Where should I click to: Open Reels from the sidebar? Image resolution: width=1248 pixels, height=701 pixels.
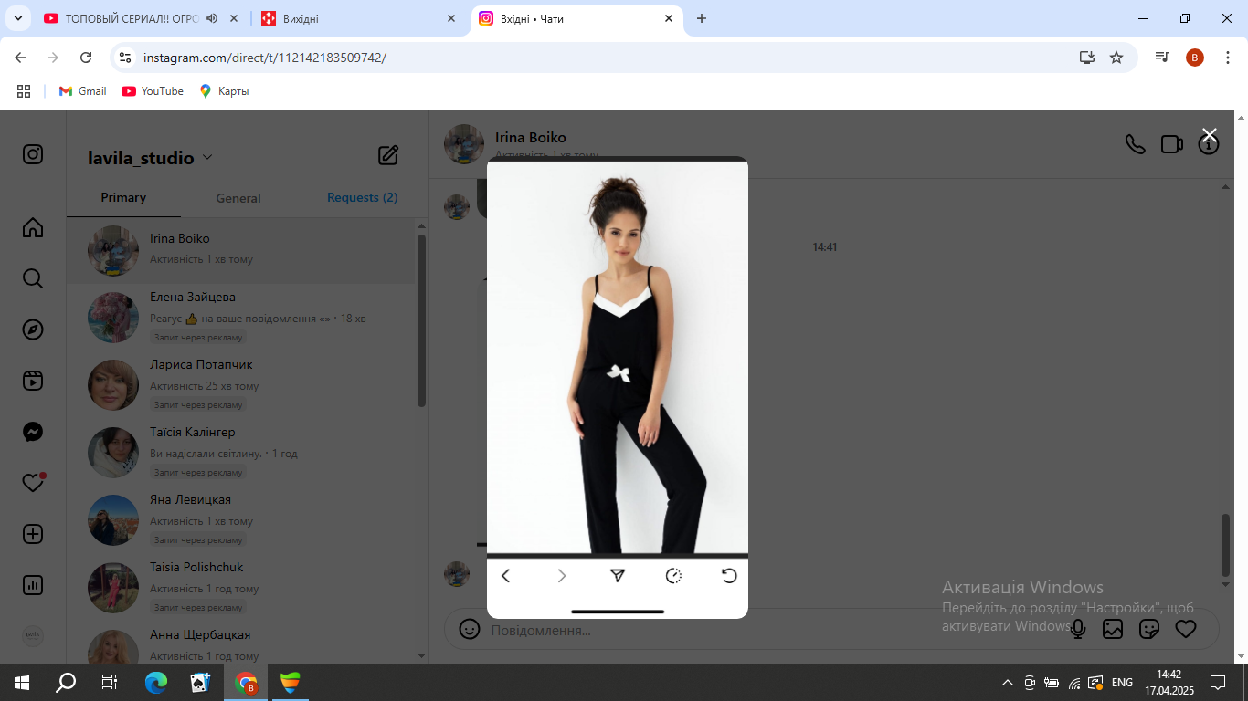point(33,381)
